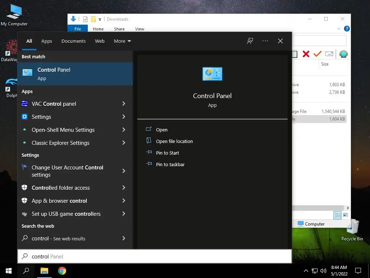Click the Classic Shell seashell icon
The image size is (370, 278).
pyautogui.click(x=343, y=54)
